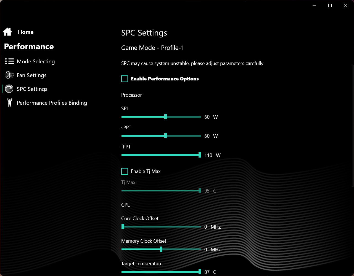354x276 pixels.
Task: Click the Tj Max slider handle
Action: 200,191
